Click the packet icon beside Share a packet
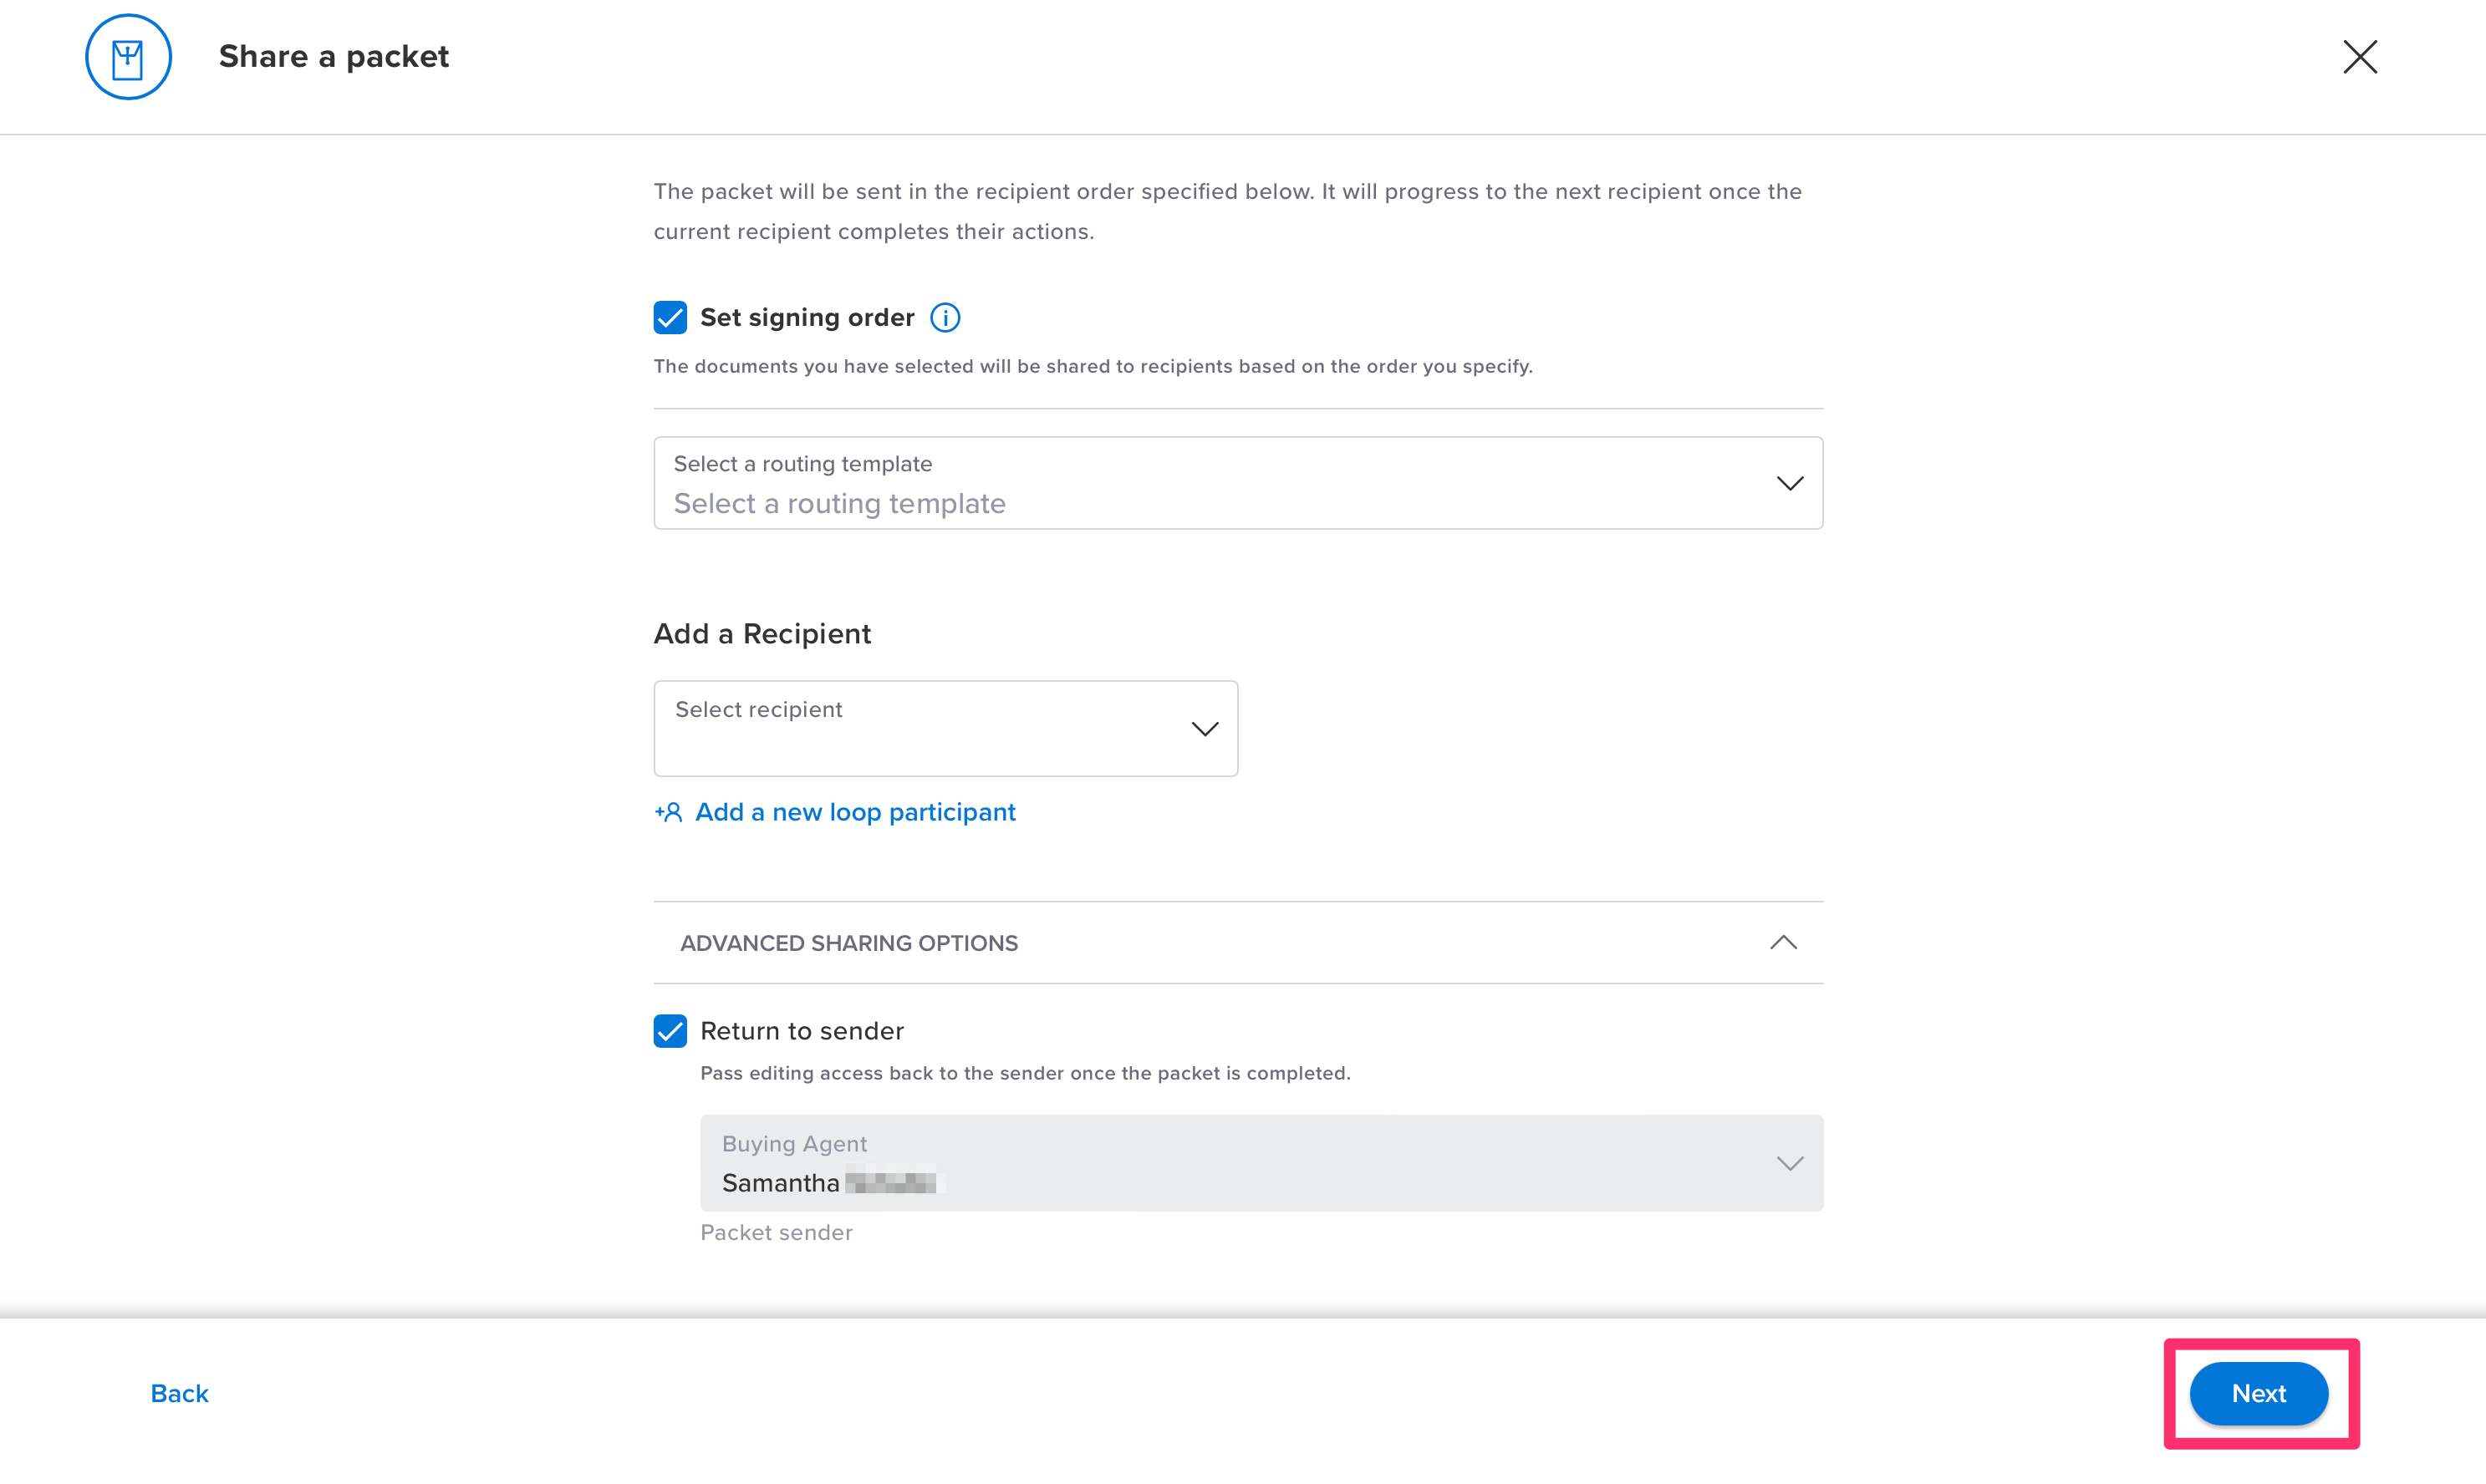The height and width of the screenshot is (1484, 2486). point(128,57)
